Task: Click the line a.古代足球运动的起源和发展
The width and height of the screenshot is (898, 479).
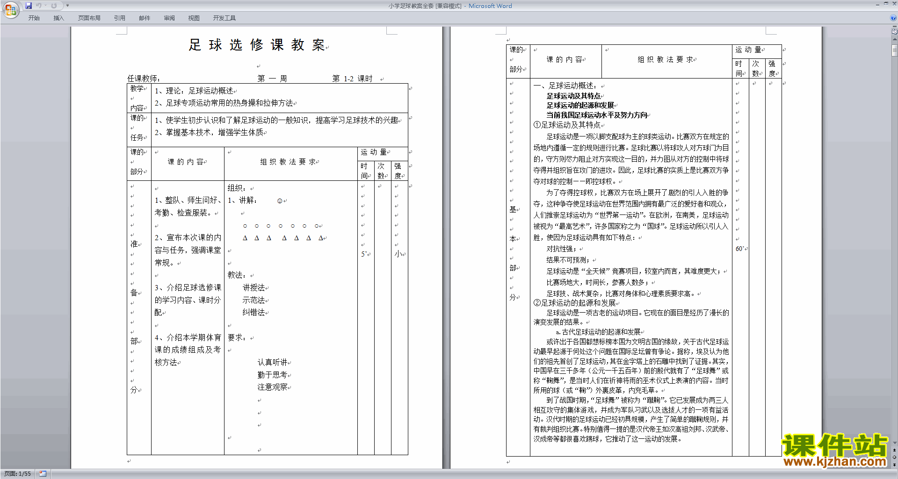Action: point(598,332)
